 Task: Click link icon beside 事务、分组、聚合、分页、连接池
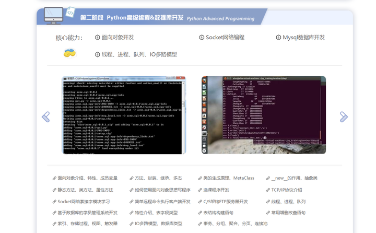tap(200, 224)
